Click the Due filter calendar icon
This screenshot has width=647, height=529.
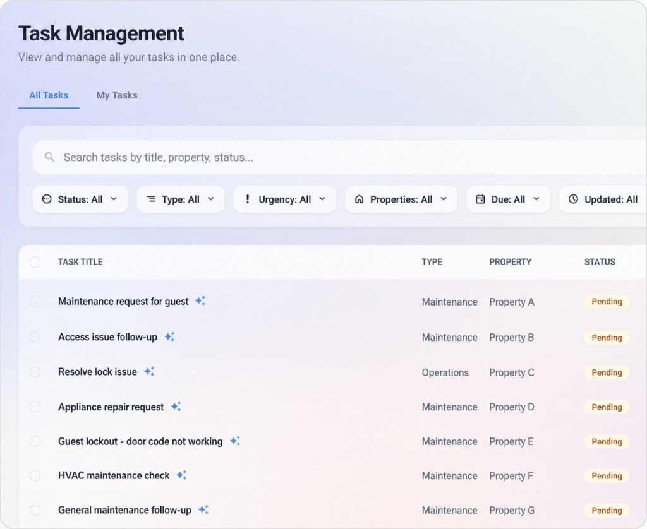480,199
